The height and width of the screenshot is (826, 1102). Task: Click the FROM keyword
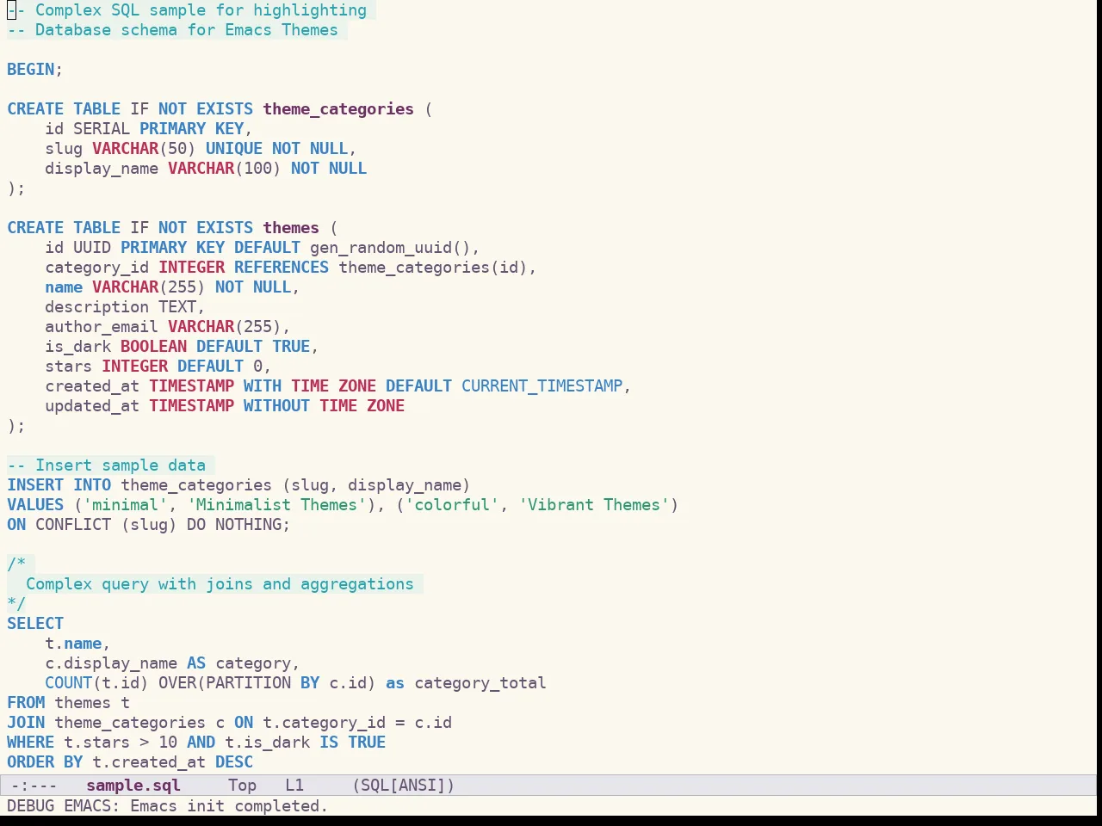click(x=26, y=703)
